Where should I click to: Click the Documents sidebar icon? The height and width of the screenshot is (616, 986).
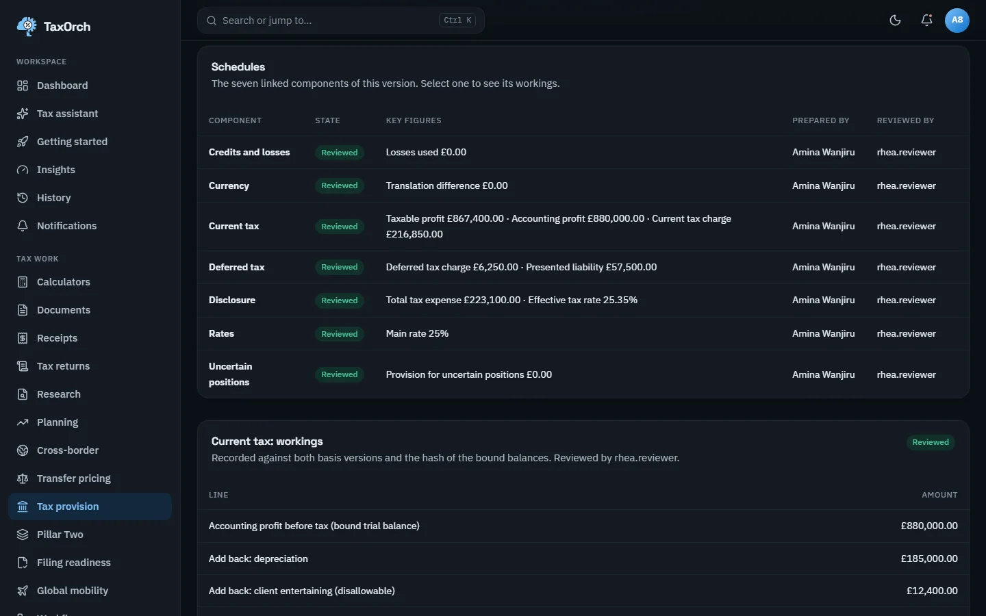click(x=23, y=310)
